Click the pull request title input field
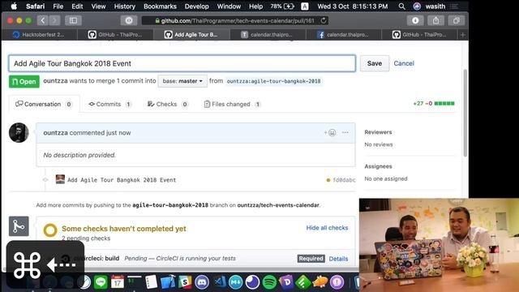519x292 pixels. point(182,63)
